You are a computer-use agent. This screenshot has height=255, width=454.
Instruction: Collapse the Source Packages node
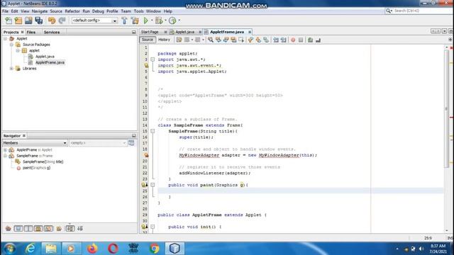pyautogui.click(x=11, y=45)
